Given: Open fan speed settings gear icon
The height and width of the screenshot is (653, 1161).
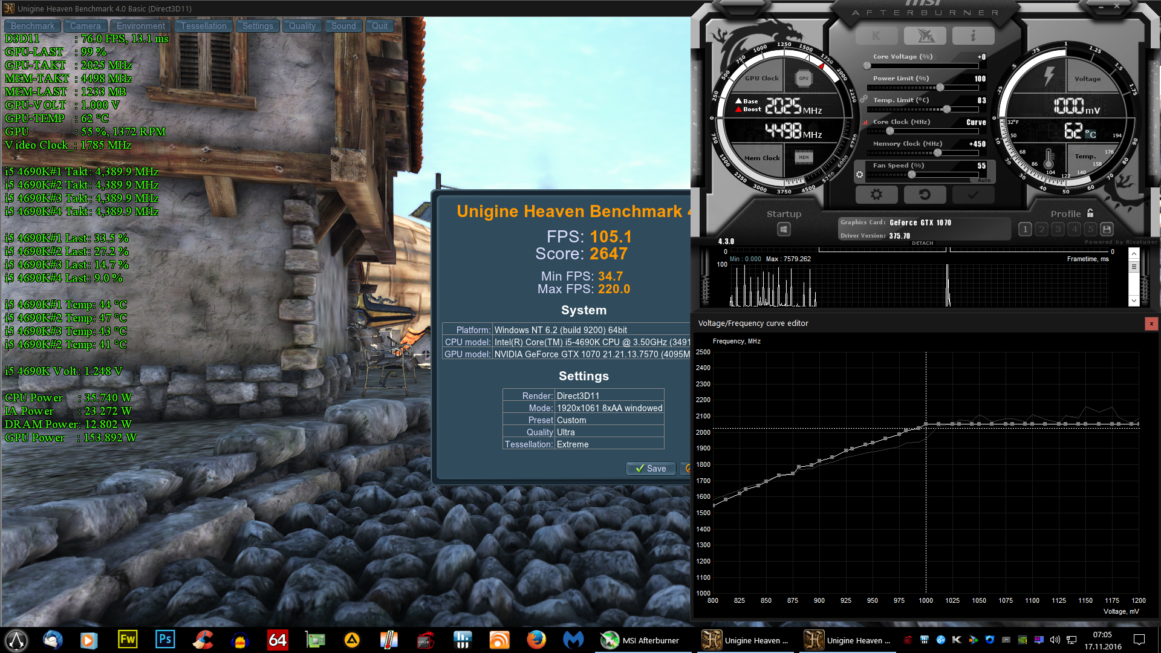Looking at the screenshot, I should click(x=859, y=175).
